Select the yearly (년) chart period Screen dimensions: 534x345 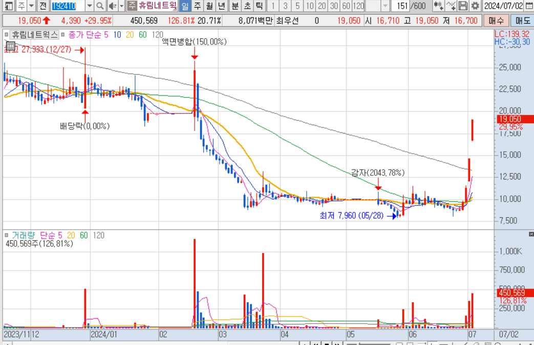click(x=222, y=6)
